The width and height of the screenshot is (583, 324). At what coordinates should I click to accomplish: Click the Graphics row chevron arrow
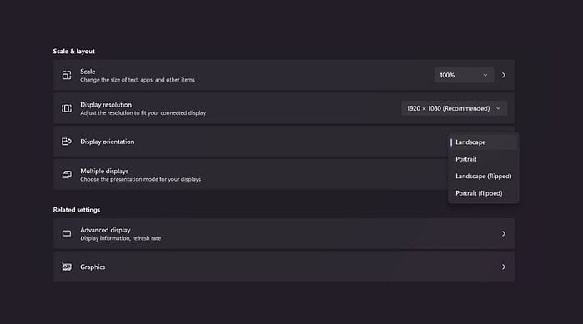tap(504, 267)
